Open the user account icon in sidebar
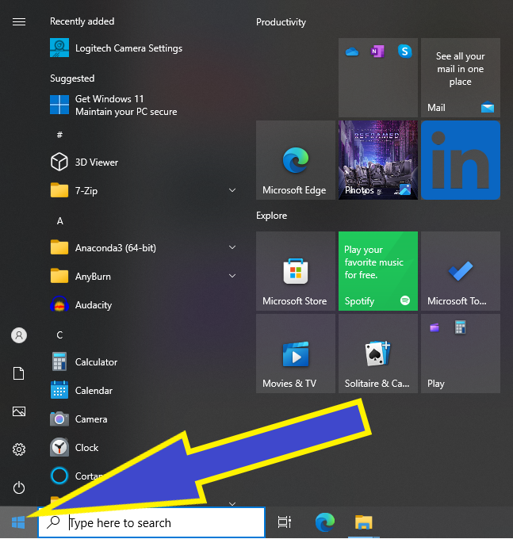 tap(19, 335)
